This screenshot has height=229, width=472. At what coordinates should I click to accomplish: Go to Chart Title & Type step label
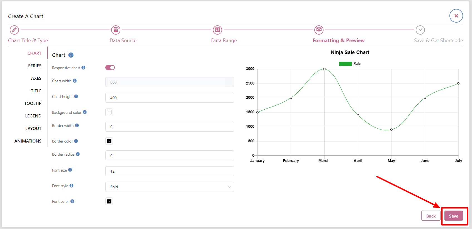[28, 40]
